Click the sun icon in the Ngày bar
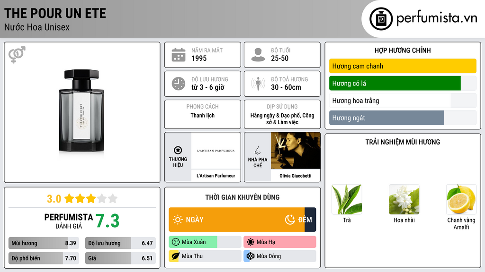The height and width of the screenshot is (272, 485). 178,220
